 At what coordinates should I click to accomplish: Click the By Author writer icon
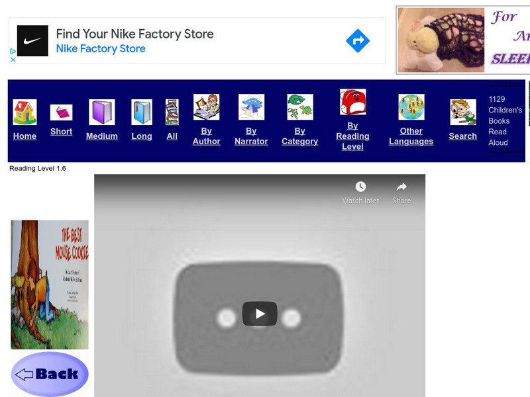click(x=206, y=107)
